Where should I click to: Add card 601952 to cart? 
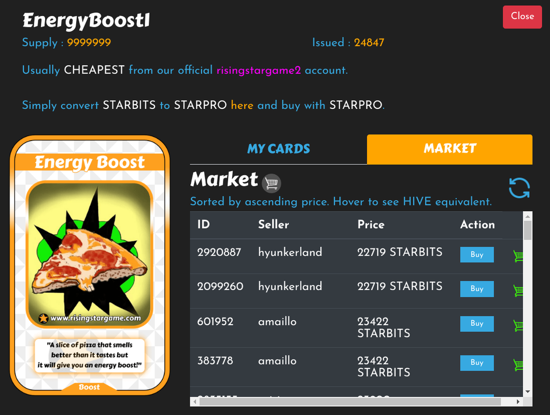(x=518, y=325)
